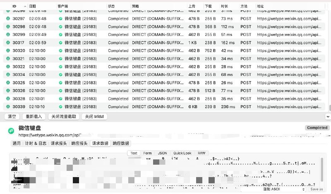Click the status icon of request 30321
Viewport: 331px width, 194px height.
(x=8, y=59)
